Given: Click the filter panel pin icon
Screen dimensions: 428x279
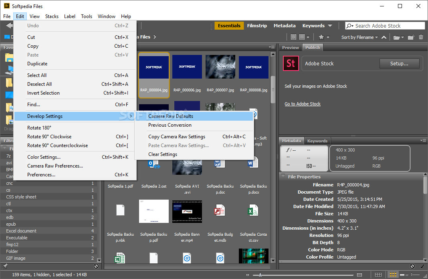Looking at the screenshot, I should point(5,266).
